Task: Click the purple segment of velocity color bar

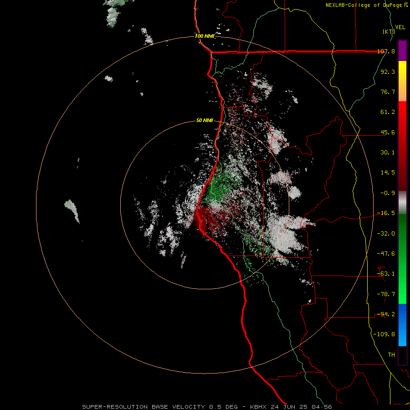Action: 402,51
